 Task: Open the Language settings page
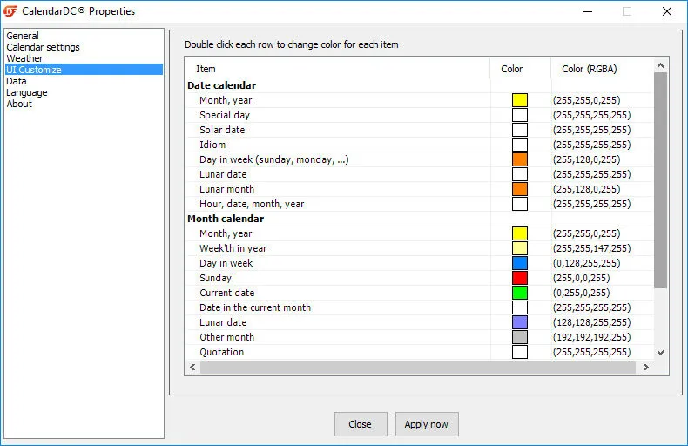coord(27,92)
